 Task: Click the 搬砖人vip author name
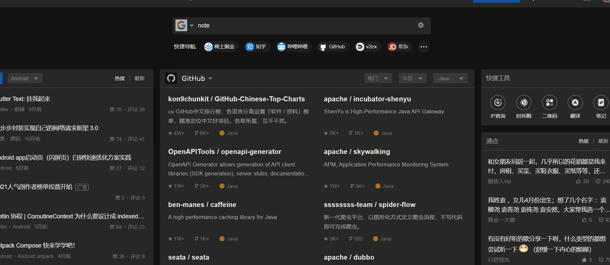499,181
